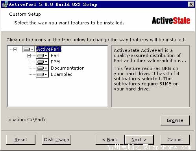196x151 pixels.
Task: Open the Perl feature drive icon
Action: point(42,55)
